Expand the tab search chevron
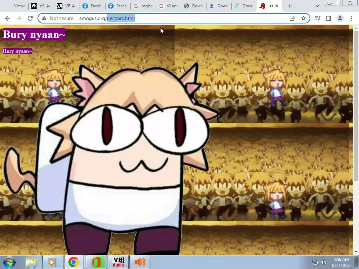Image resolution: width=359 pixels, height=269 pixels. (x=317, y=6)
